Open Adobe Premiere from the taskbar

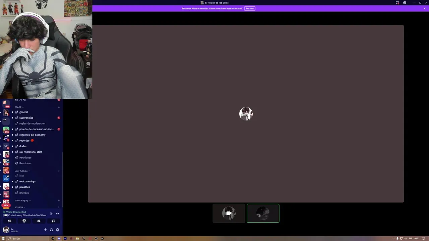pyautogui.click(x=65, y=238)
